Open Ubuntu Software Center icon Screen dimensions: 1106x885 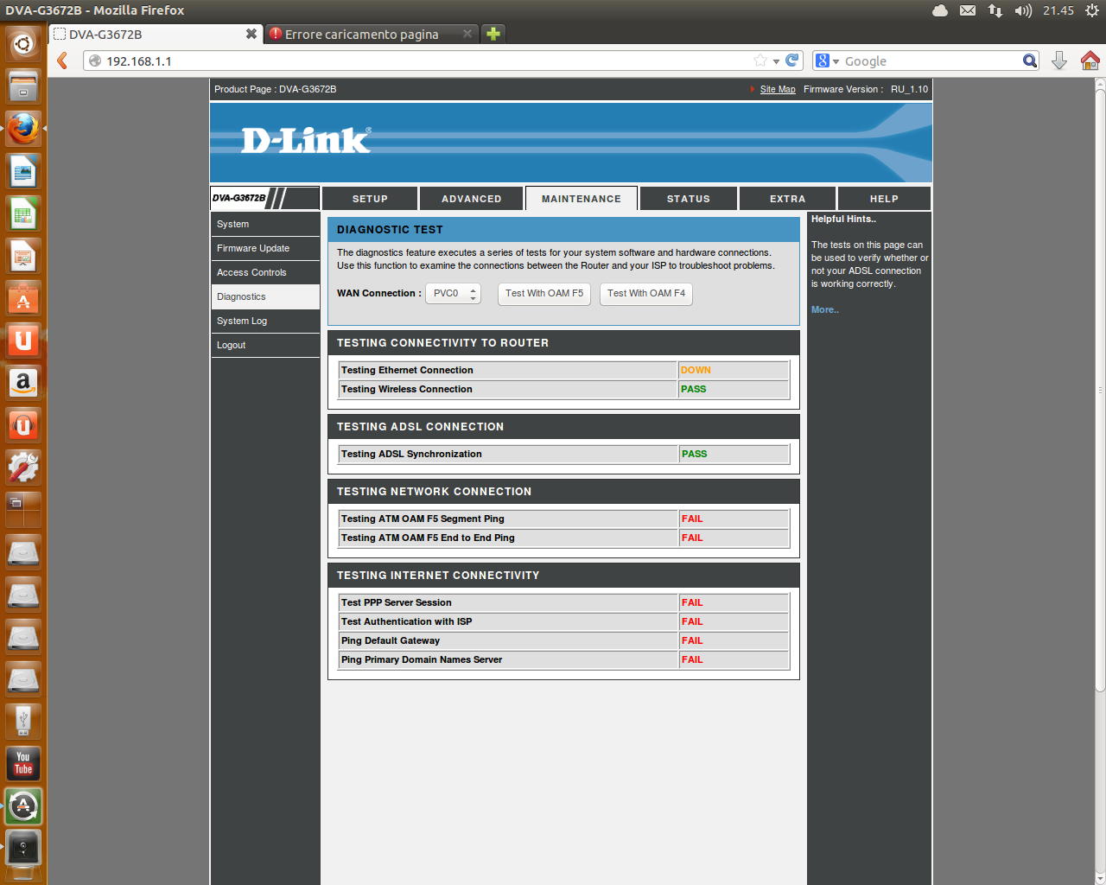[x=23, y=298]
